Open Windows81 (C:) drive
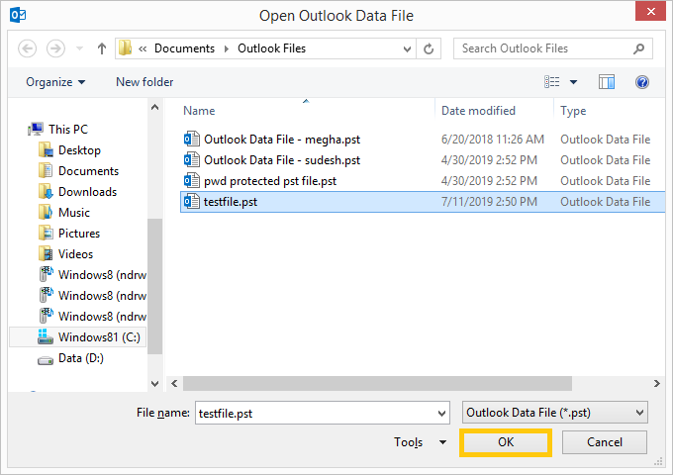673x475 pixels. click(99, 337)
